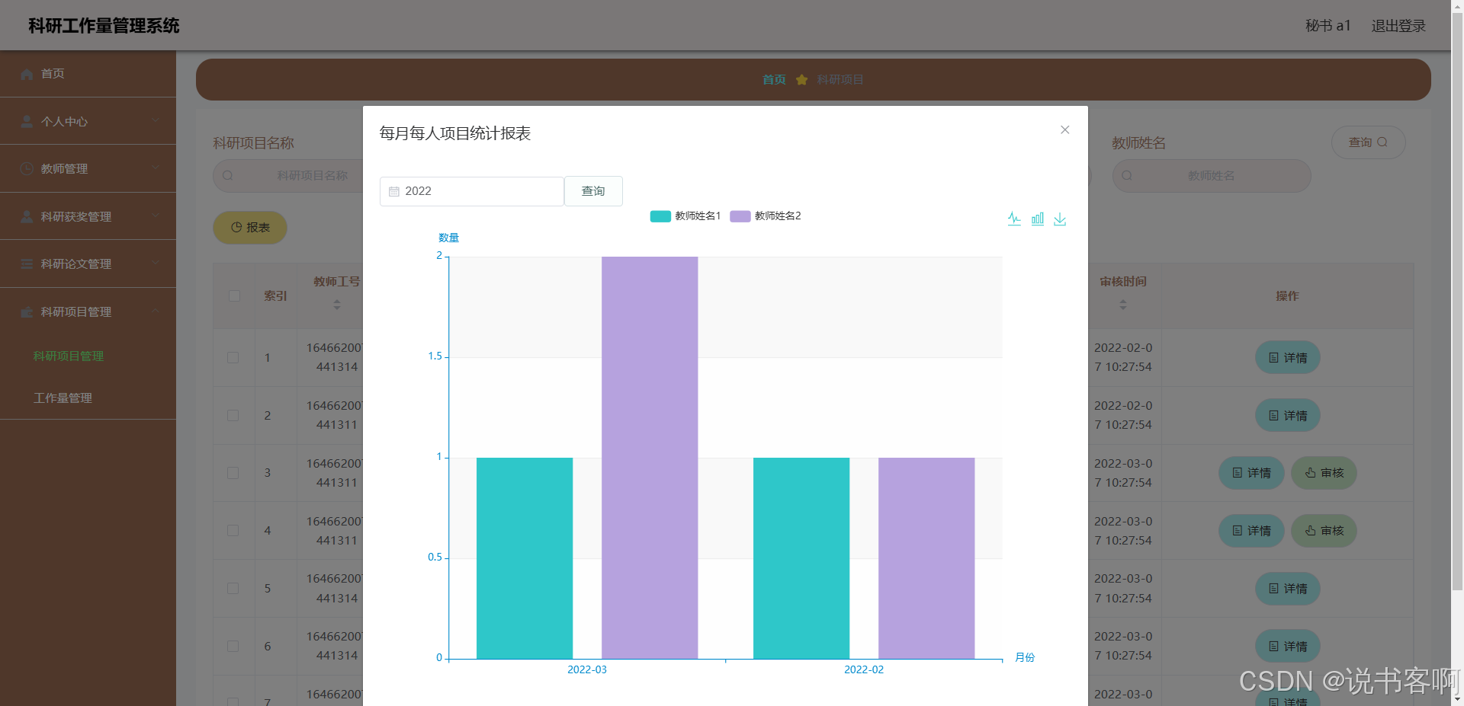Click the sort arrows under 审核时间
The height and width of the screenshot is (706, 1464).
click(1122, 305)
